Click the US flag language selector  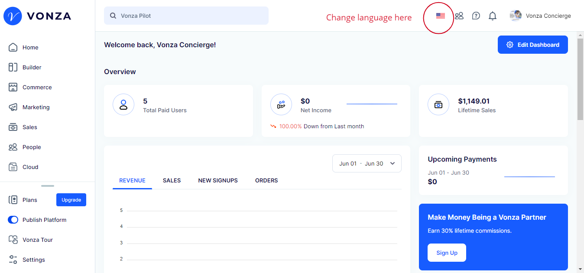[441, 16]
